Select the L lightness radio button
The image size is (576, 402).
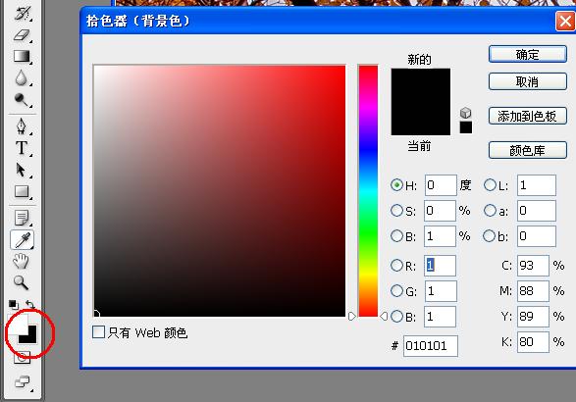pos(490,185)
